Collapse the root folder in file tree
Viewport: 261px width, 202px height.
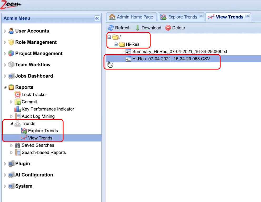[109, 37]
